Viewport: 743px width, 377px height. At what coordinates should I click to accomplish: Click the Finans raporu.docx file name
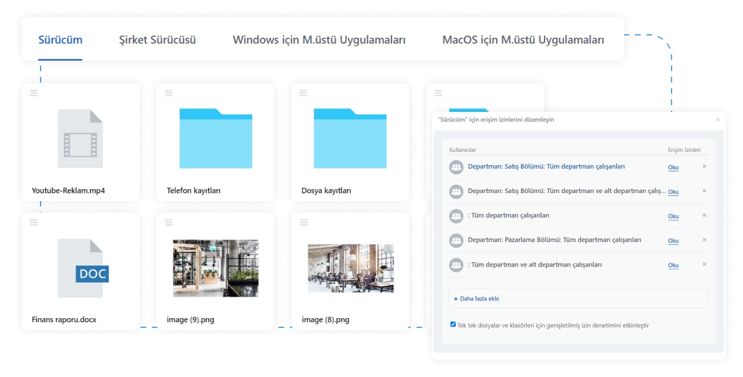[x=64, y=320]
